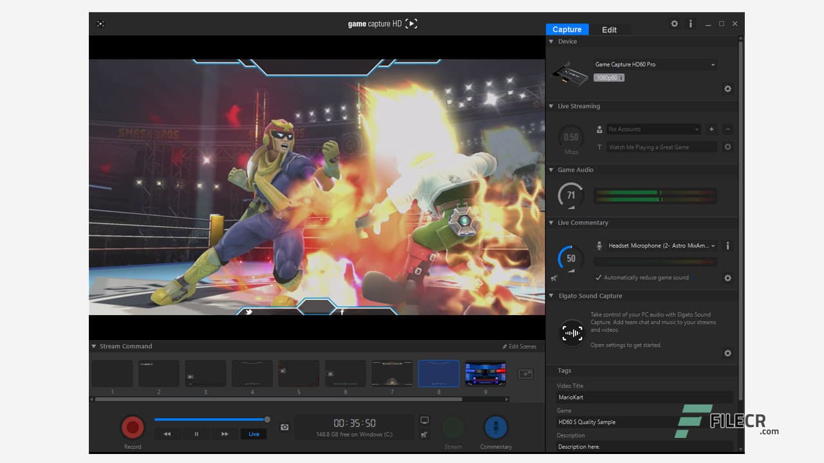
Task: Open the Game Capture HD60 Pro device dropdown
Action: 654,64
